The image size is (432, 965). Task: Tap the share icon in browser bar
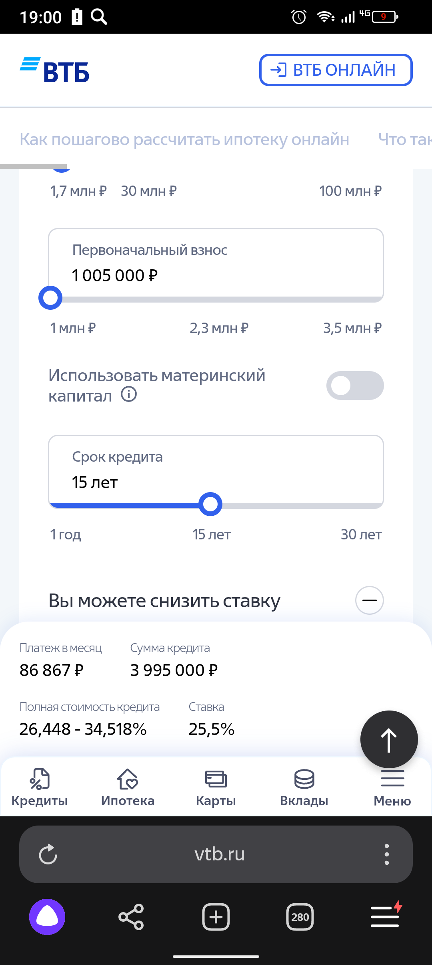point(131,917)
